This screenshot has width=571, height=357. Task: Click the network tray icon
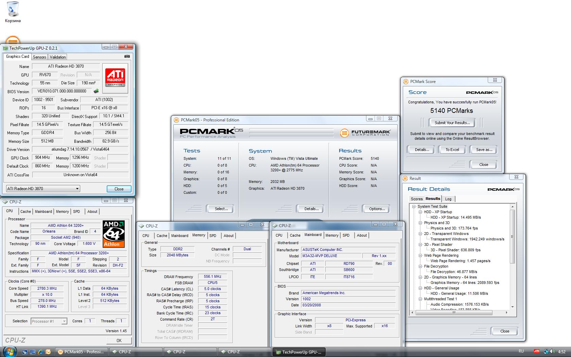[x=546, y=352]
